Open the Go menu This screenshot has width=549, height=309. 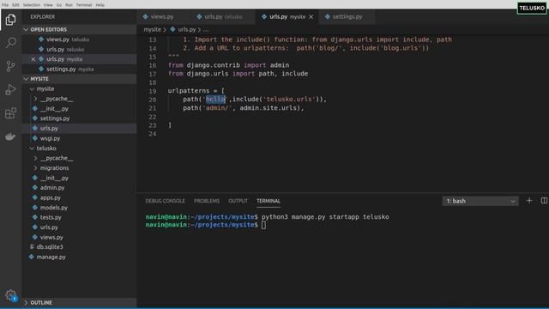click(x=59, y=5)
